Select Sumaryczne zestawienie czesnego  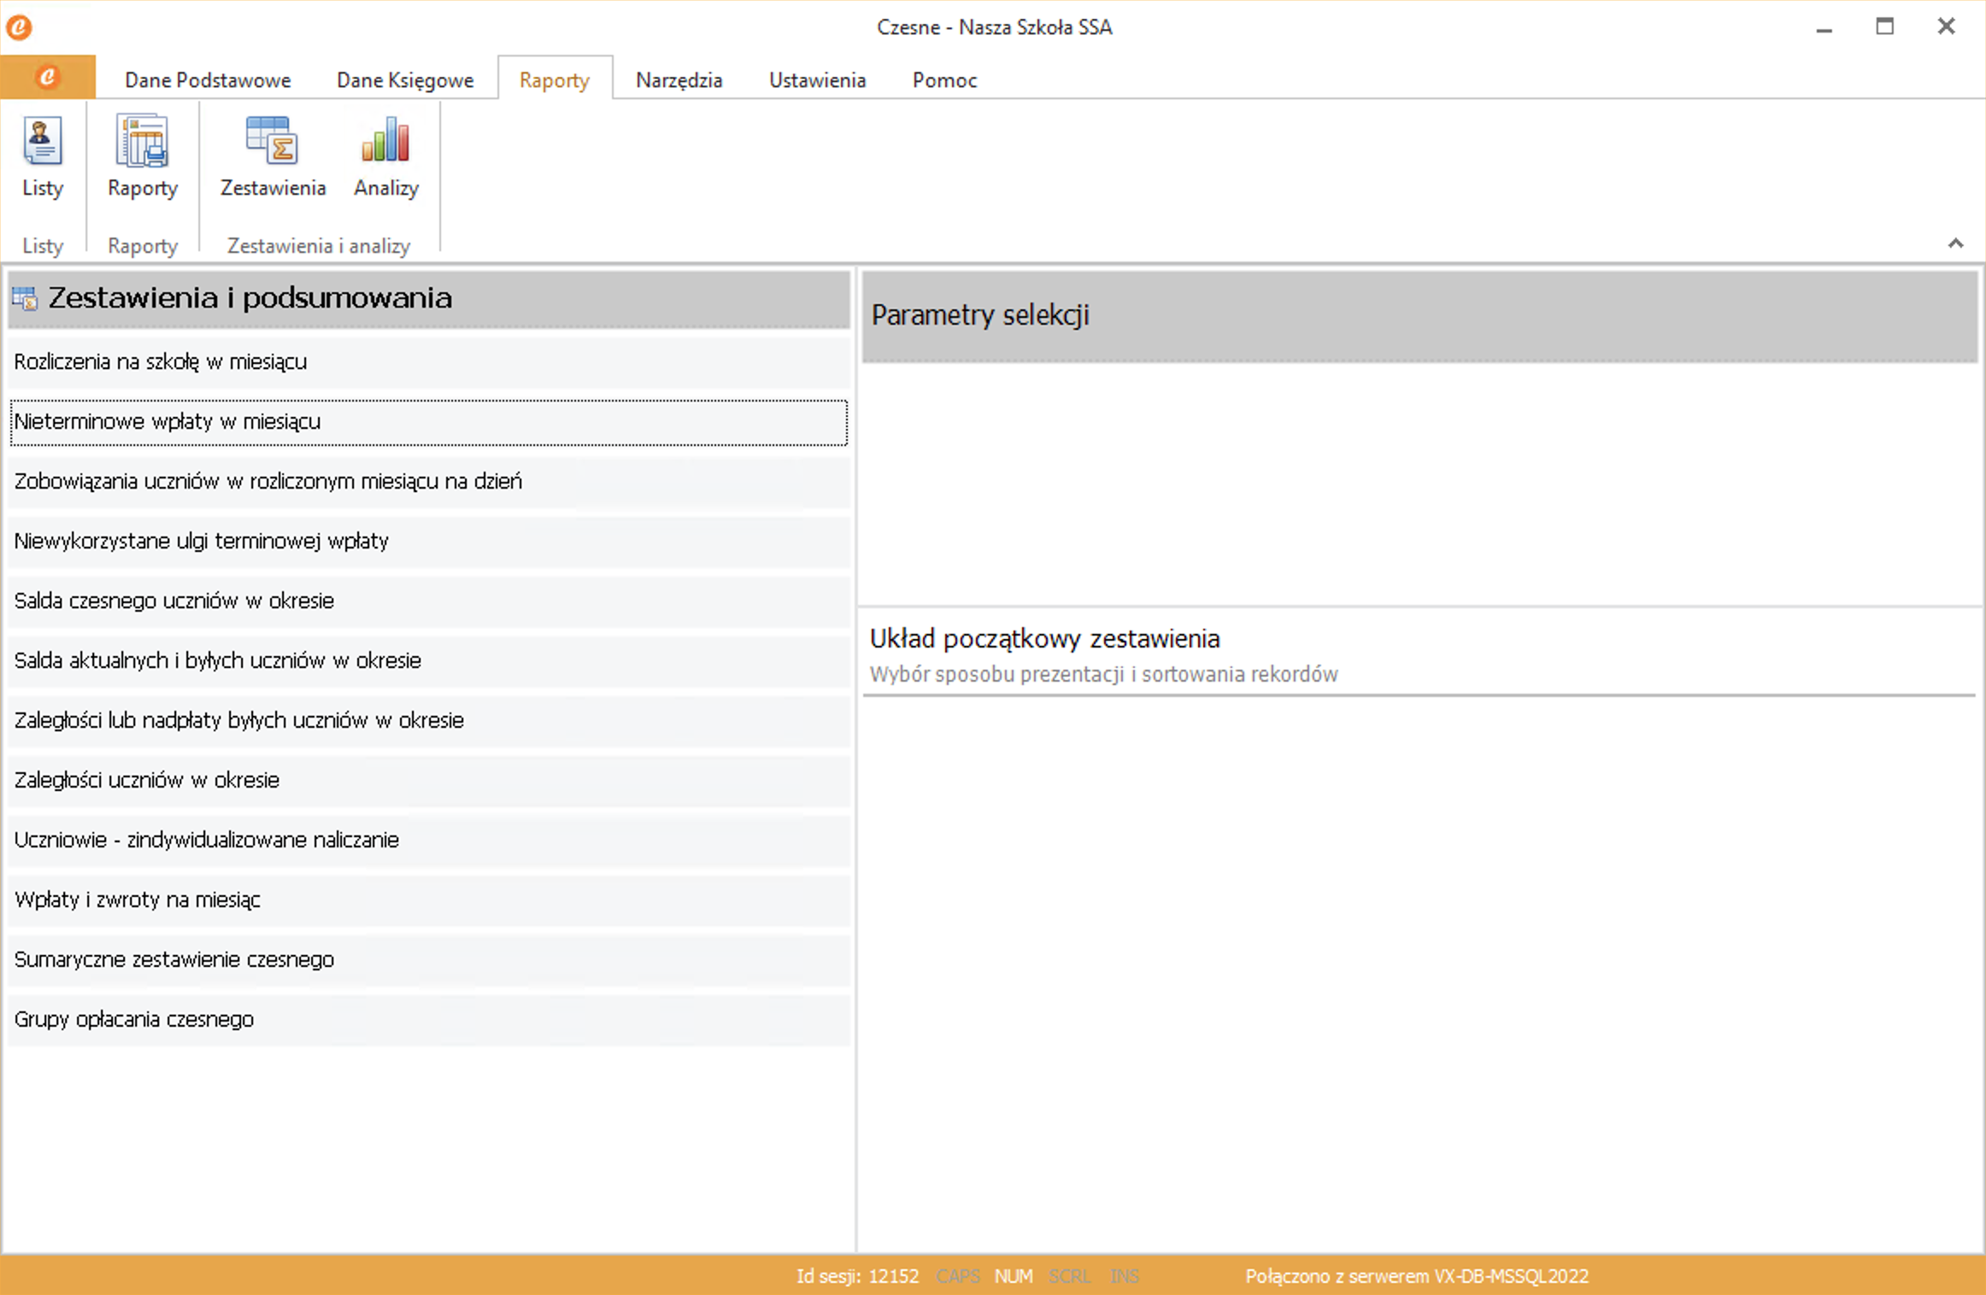click(174, 960)
